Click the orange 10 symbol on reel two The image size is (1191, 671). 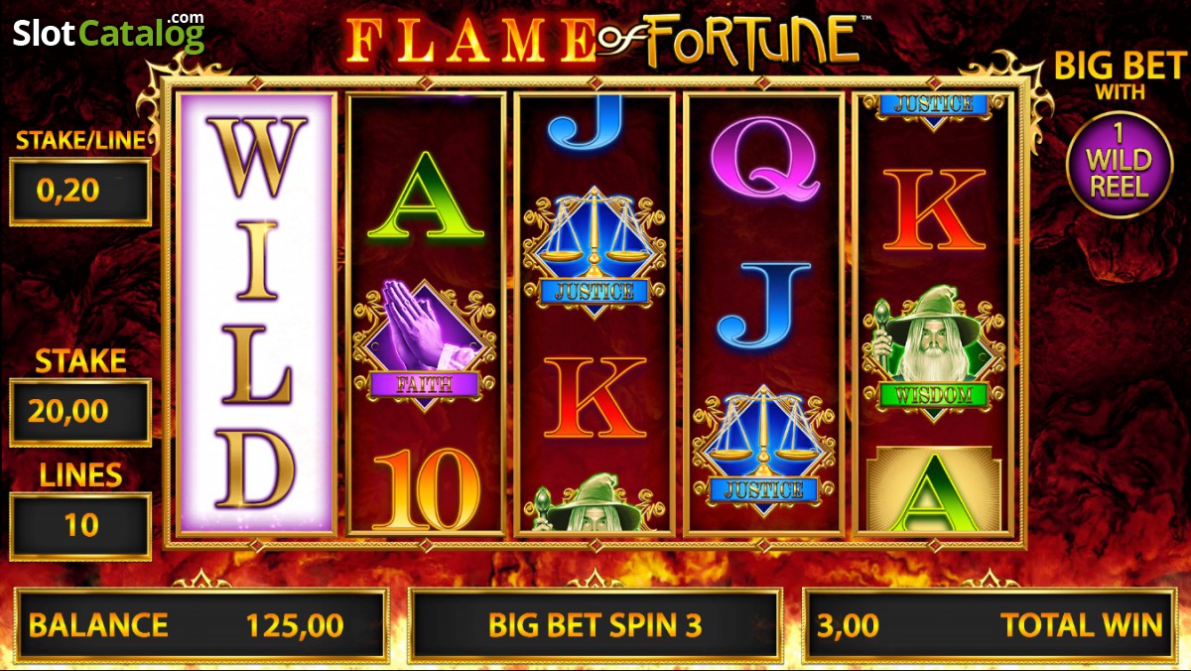pos(425,489)
